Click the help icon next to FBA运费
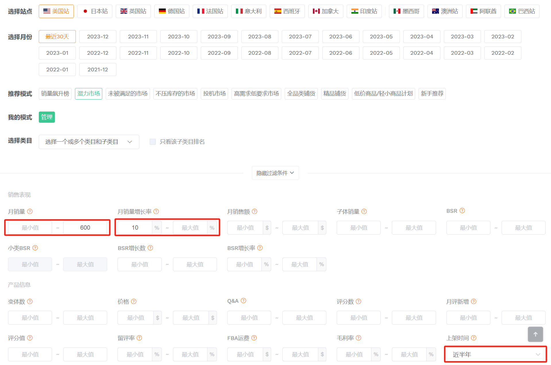 254,338
